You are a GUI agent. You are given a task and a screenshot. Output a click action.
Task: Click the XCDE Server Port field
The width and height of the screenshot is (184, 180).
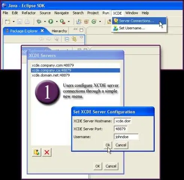(121, 129)
